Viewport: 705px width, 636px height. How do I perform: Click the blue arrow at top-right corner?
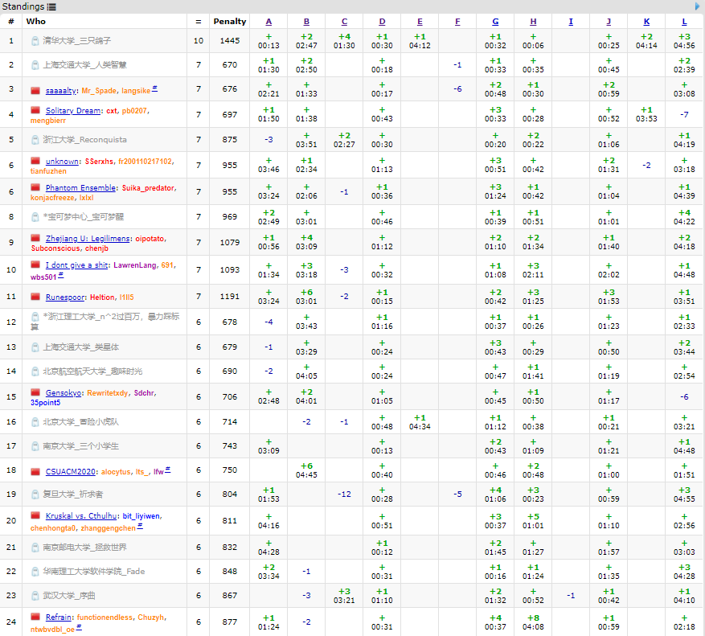(697, 6)
